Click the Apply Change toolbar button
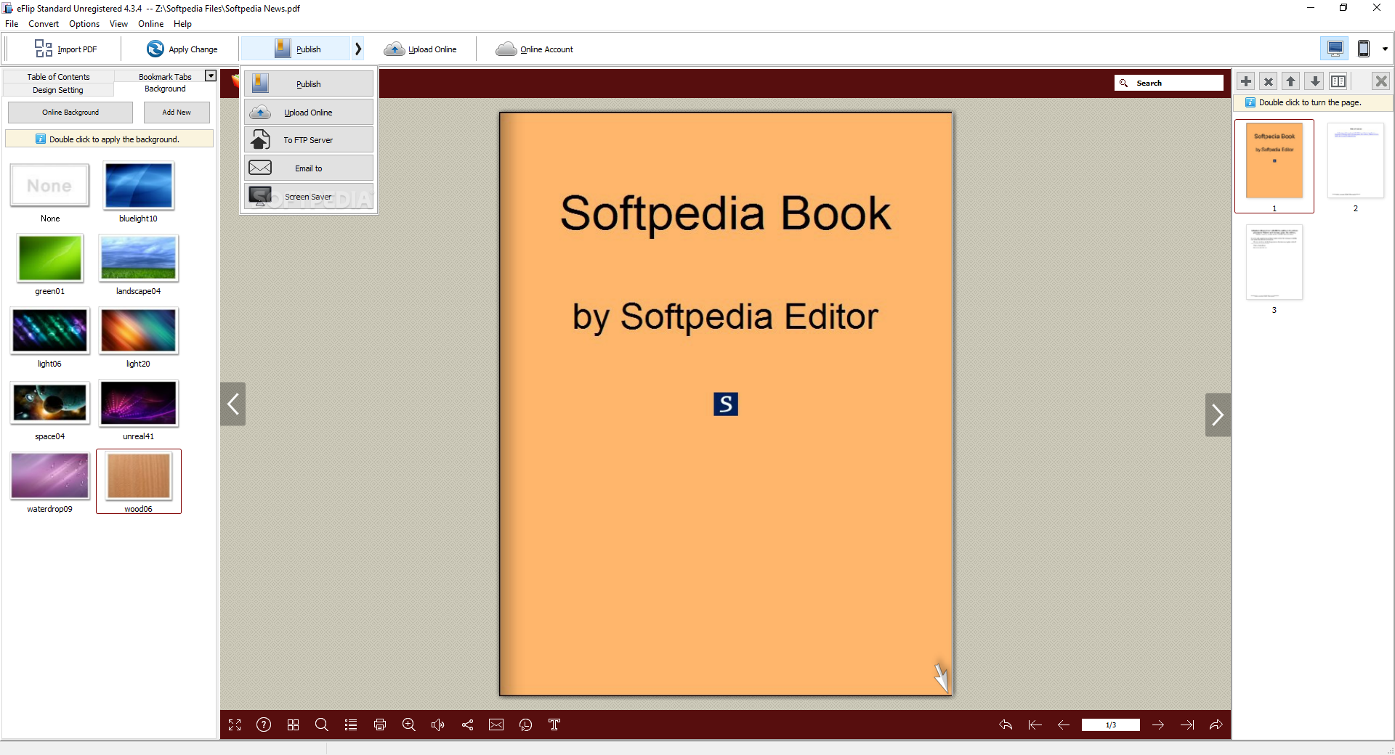The image size is (1395, 755). 182,49
